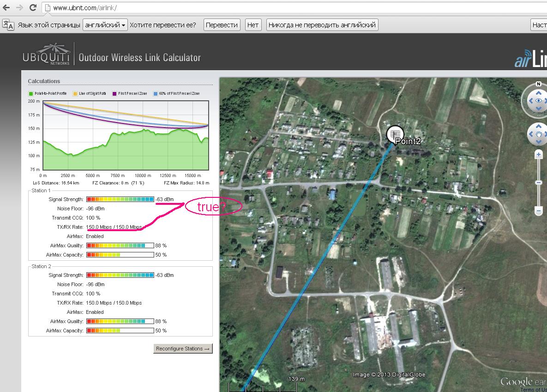Reload the page with the refresh icon
This screenshot has width=547, height=392.
coord(33,8)
